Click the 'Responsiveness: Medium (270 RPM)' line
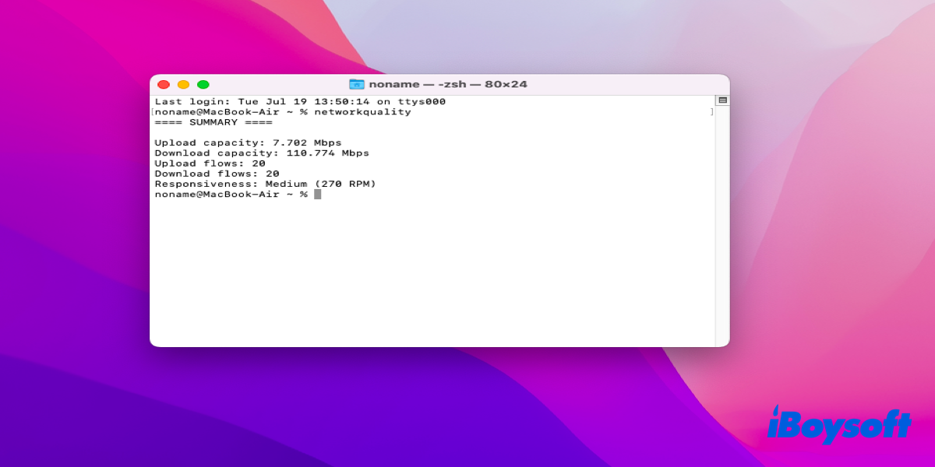The width and height of the screenshot is (935, 467). pyautogui.click(x=265, y=184)
